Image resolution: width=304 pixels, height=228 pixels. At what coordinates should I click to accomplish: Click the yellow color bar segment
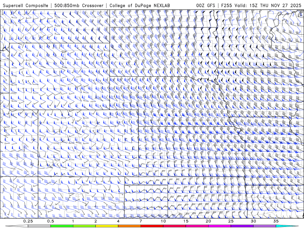coord(107,226)
